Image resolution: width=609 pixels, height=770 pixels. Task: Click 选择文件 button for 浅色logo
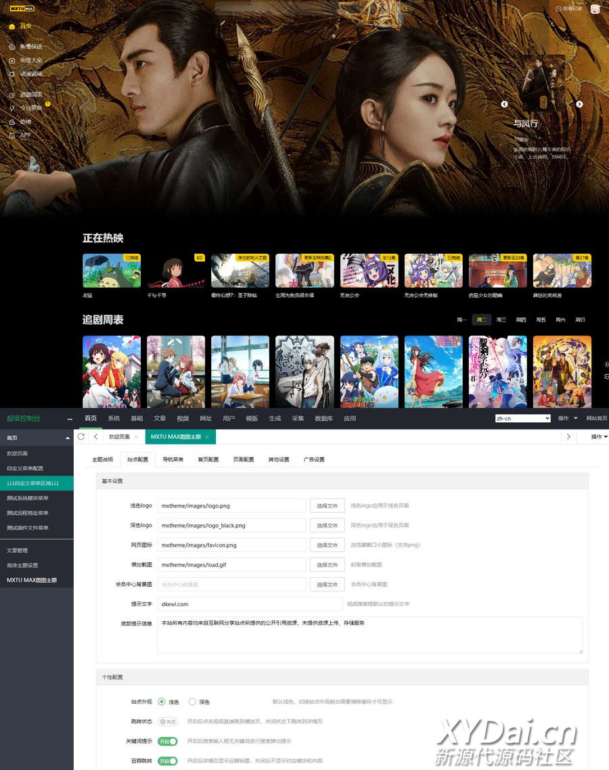pyautogui.click(x=327, y=505)
